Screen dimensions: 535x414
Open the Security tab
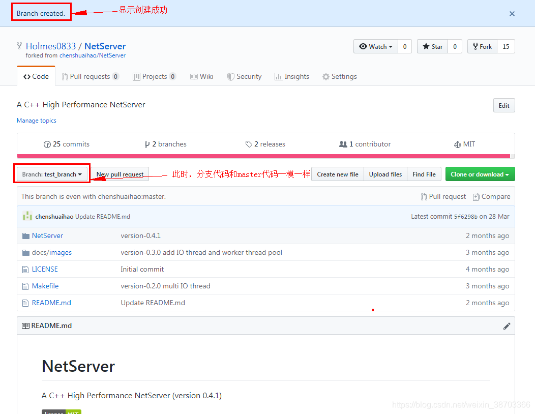tap(244, 76)
